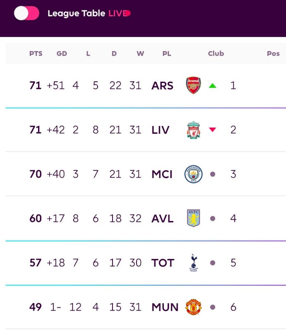This screenshot has height=330, width=286.
Task: Click Arsenal's green up arrow indicator
Action: click(x=212, y=86)
